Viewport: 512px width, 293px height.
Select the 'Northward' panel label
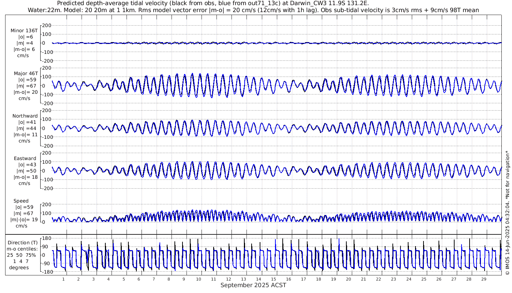coord(25,116)
